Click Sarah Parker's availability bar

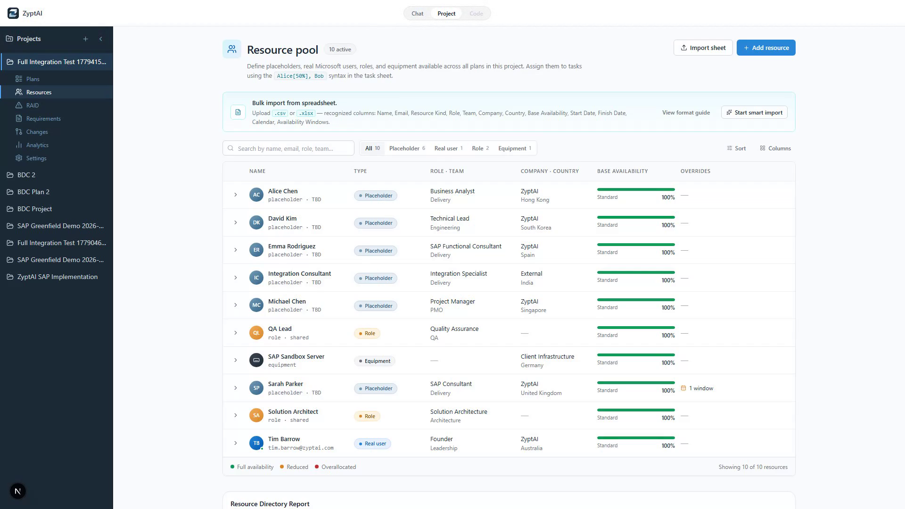636,382
